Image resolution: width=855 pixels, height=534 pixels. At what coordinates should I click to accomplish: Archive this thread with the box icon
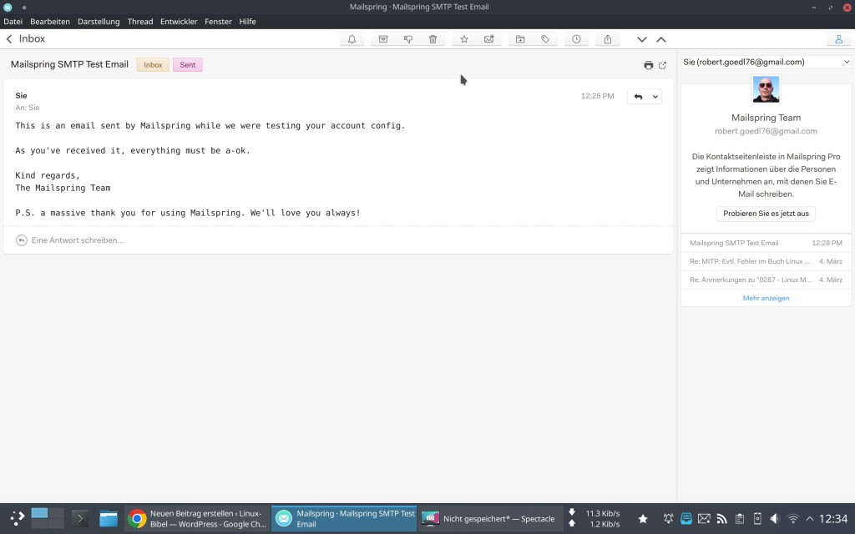[x=383, y=39]
